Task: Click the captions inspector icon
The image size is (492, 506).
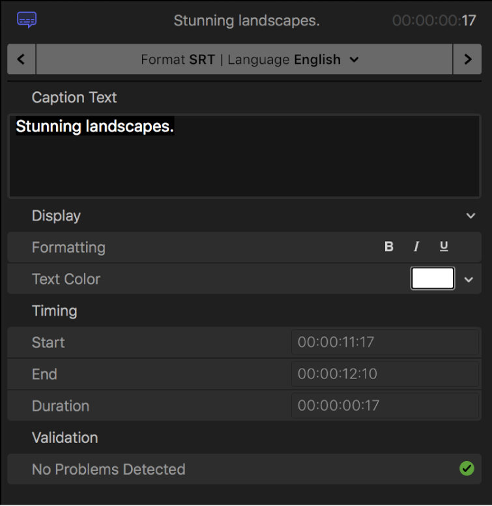Action: tap(27, 20)
